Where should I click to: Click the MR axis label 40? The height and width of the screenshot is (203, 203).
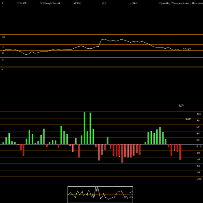[198, 134]
